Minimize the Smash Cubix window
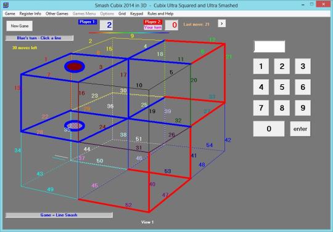333x232 pixels. [303, 5]
